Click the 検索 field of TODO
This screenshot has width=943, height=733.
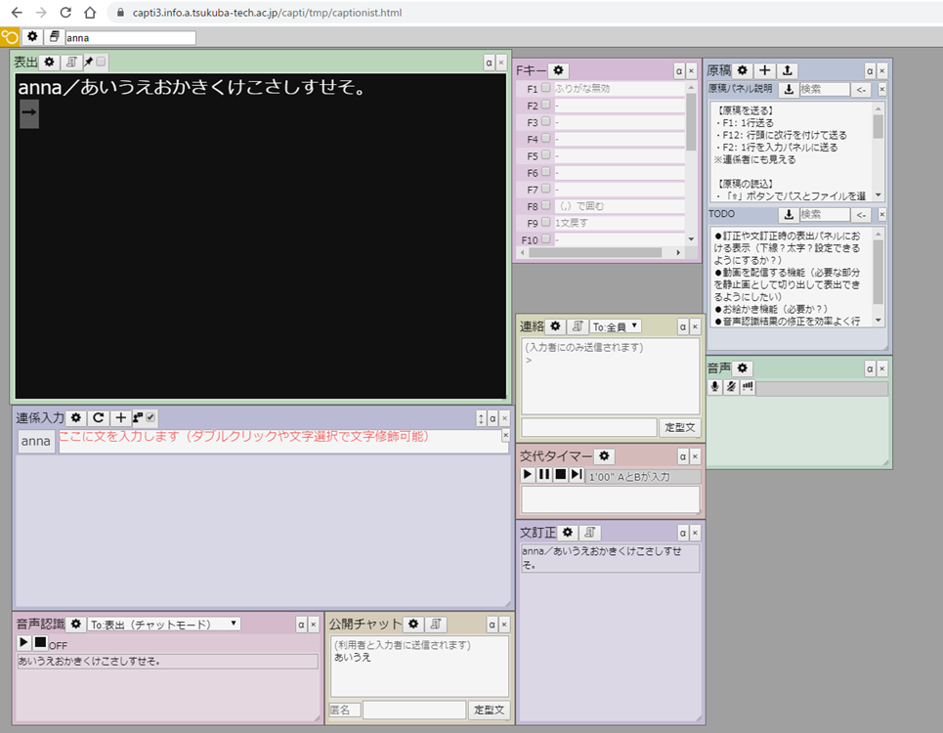824,215
